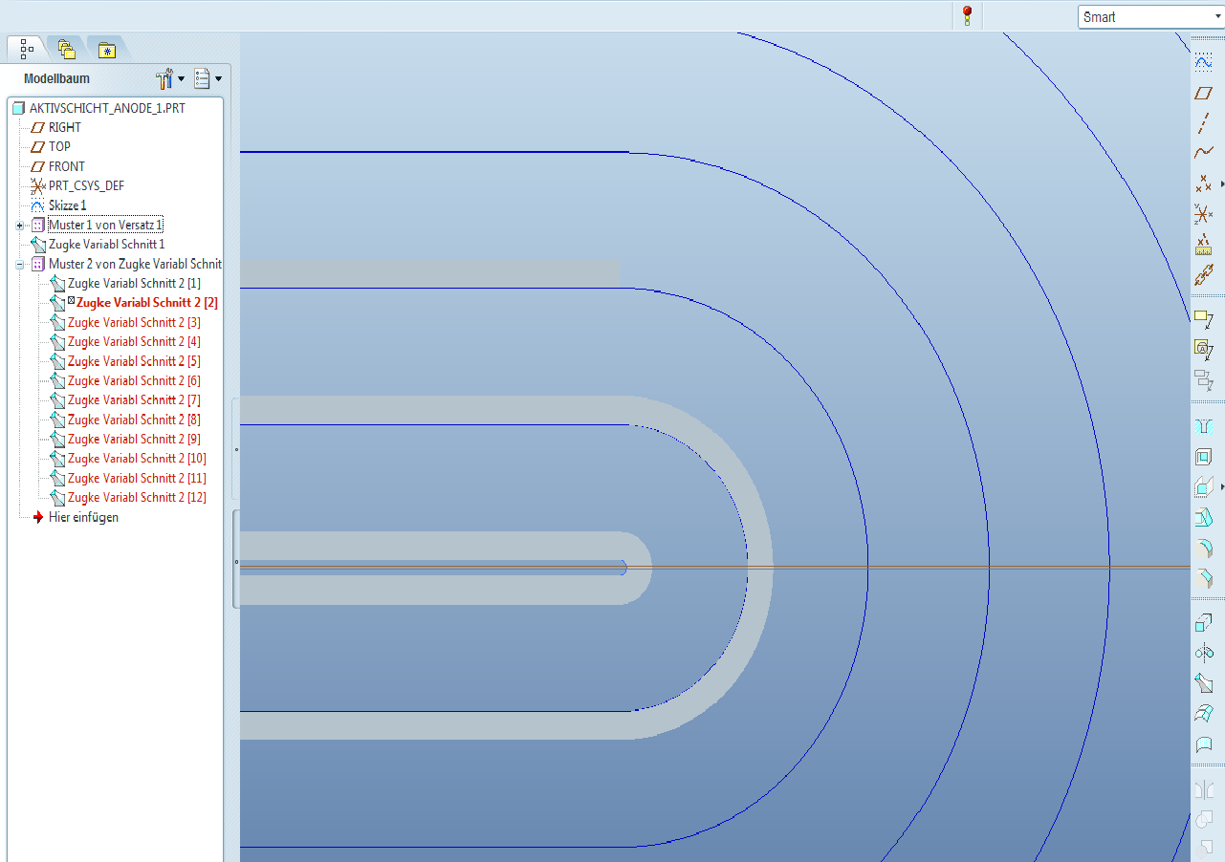Select Zugke Variabl Schnitt 2 [6]
The image size is (1225, 862).
[134, 380]
